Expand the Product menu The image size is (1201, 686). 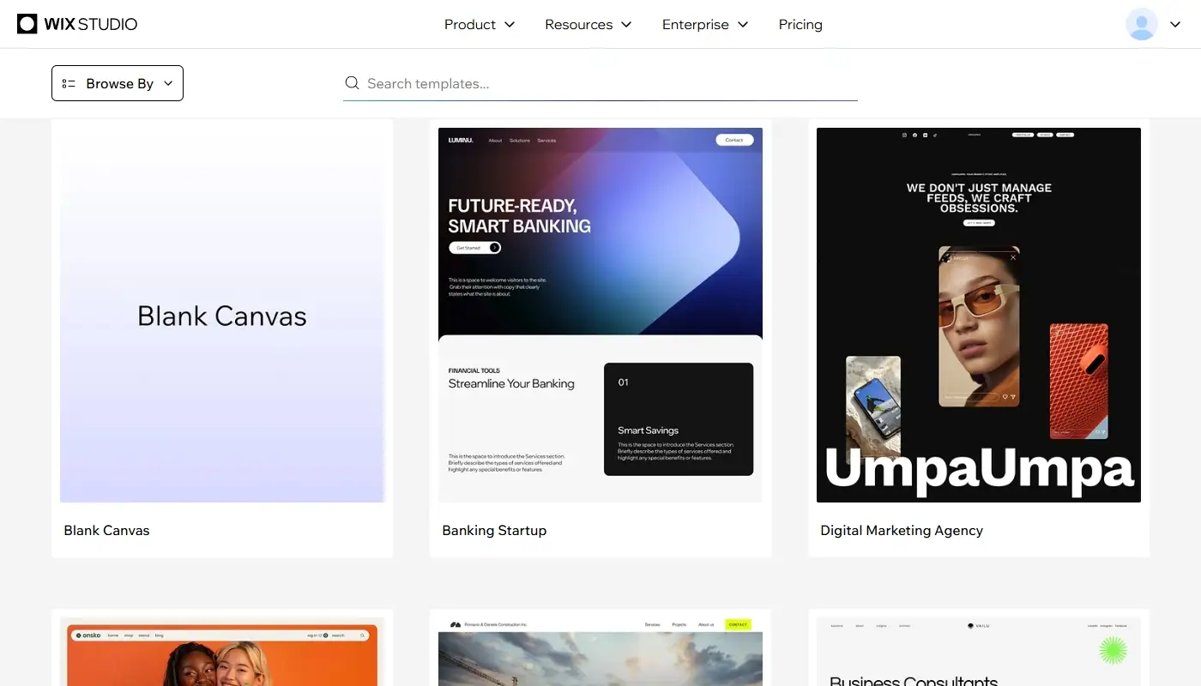479,24
